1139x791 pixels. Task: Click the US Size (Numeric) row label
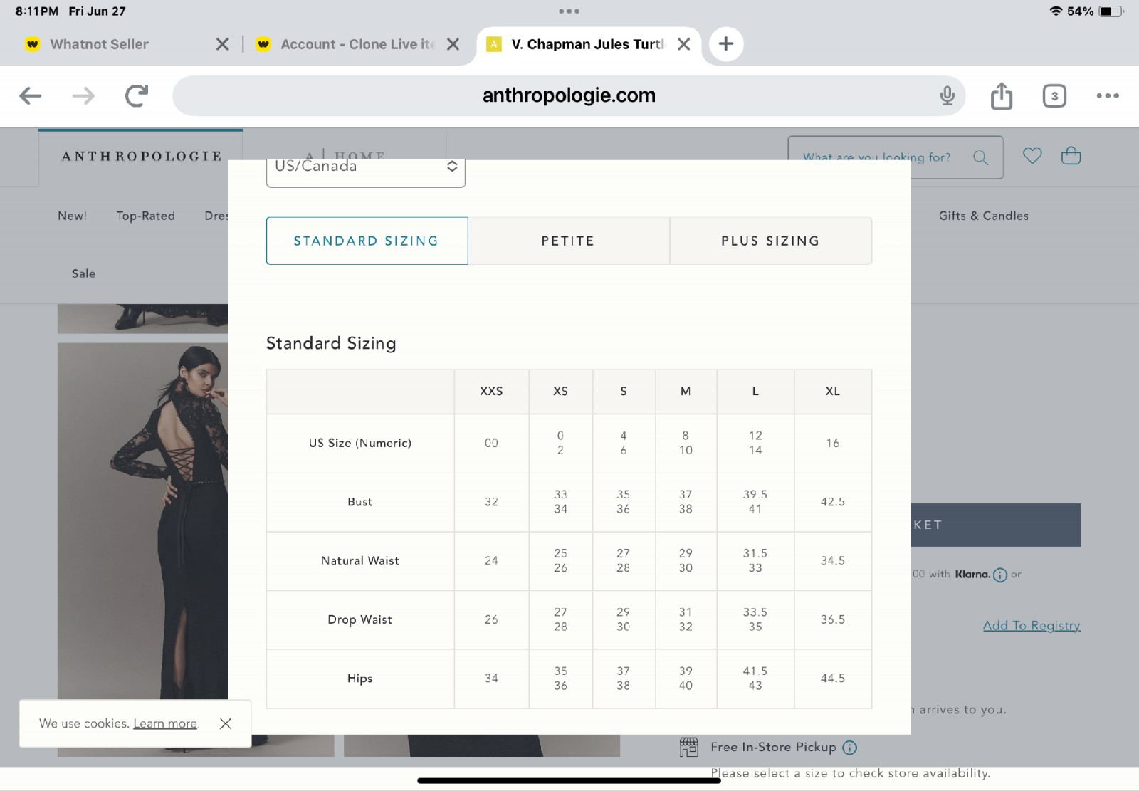(x=360, y=443)
